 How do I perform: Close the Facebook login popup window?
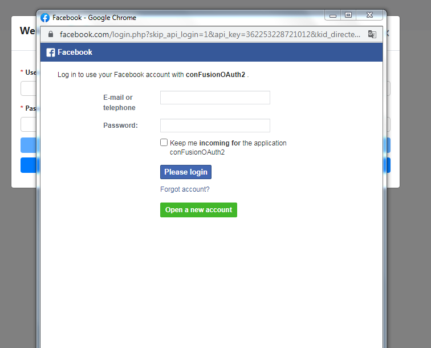coord(369,15)
